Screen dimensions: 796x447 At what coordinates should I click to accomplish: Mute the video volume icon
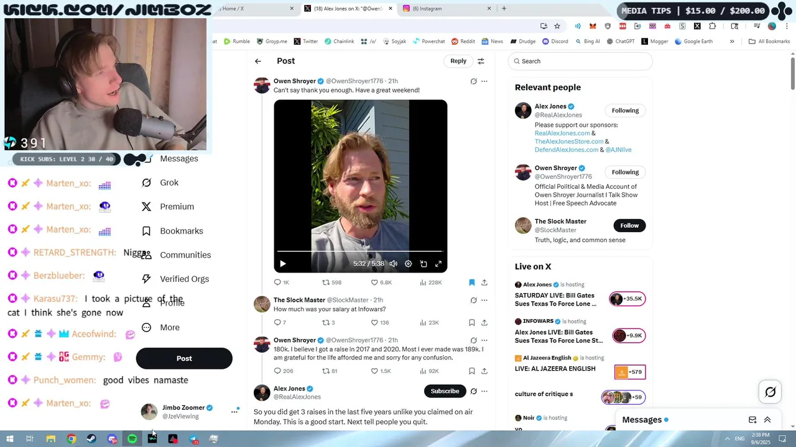tap(394, 264)
